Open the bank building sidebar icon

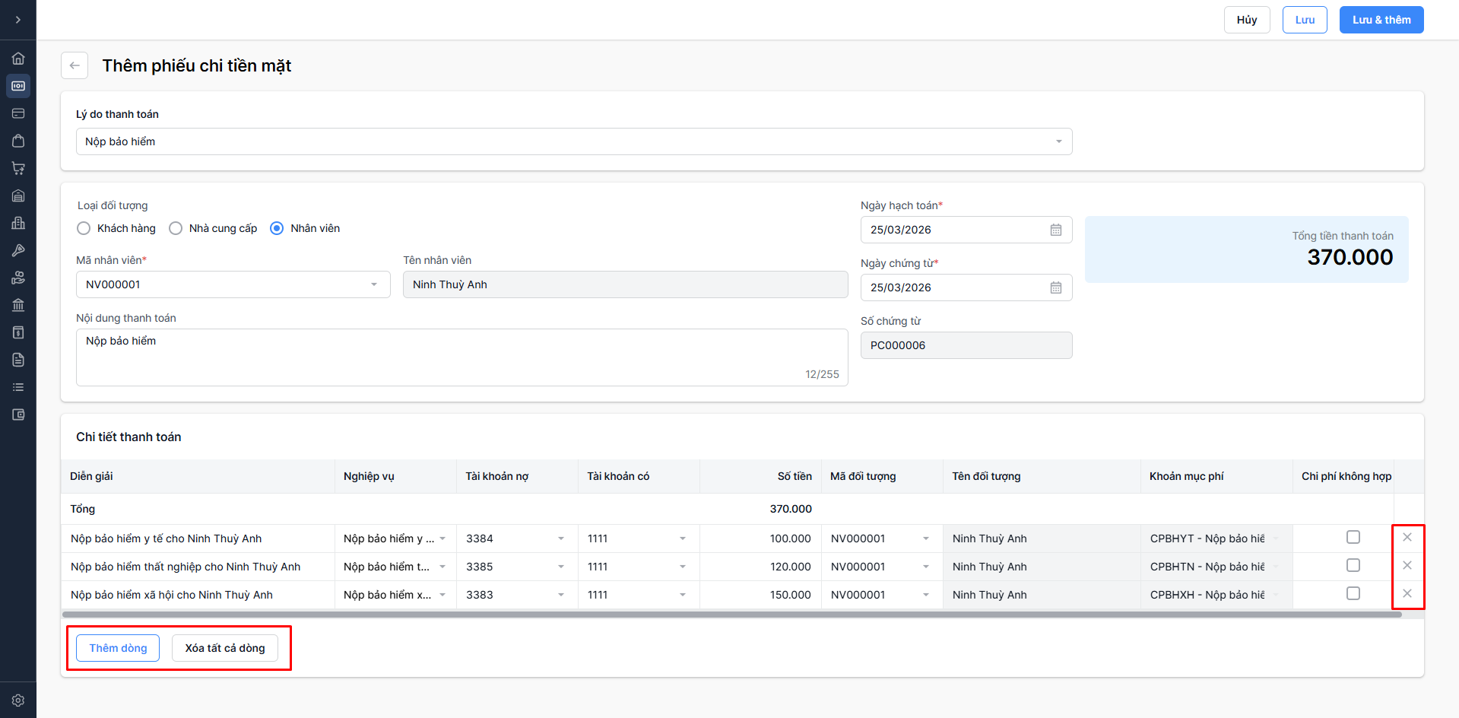click(18, 305)
